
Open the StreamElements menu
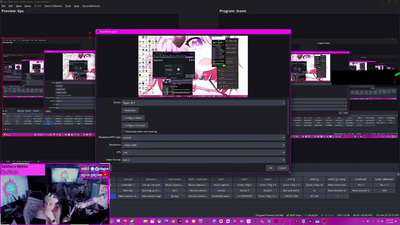click(91, 6)
